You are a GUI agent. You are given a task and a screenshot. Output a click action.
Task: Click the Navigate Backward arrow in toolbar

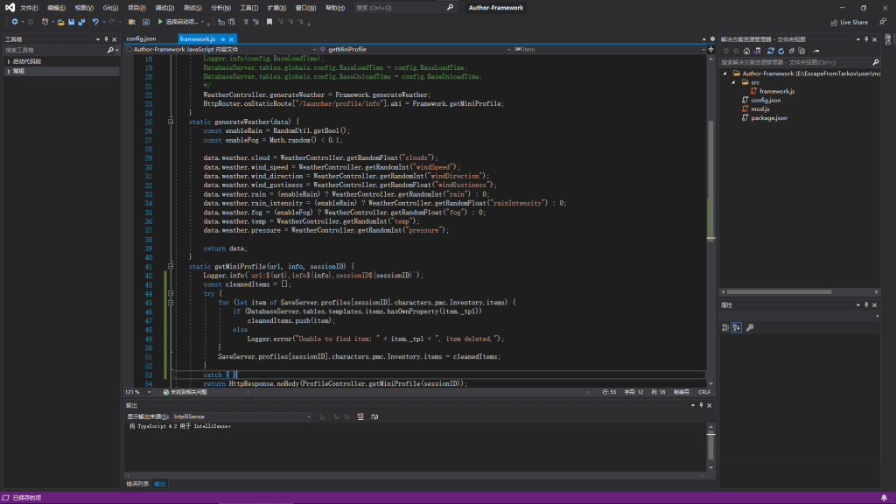tap(14, 22)
